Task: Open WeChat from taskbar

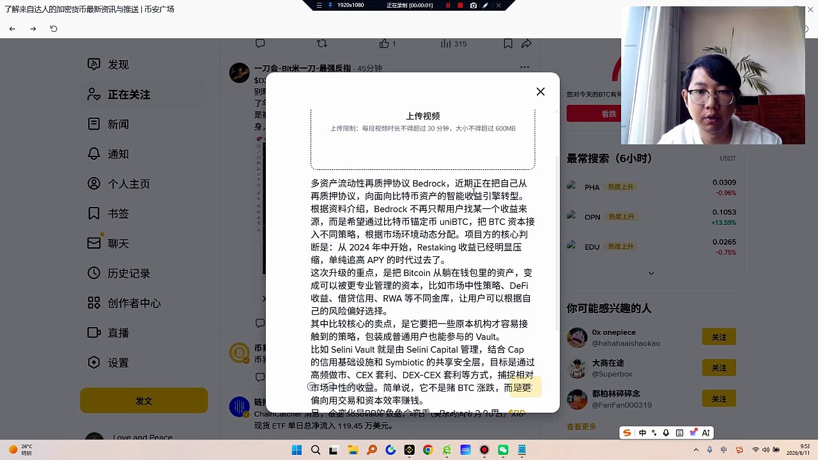Action: [x=503, y=450]
